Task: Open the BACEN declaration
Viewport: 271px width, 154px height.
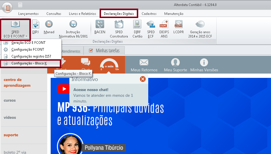Action: tap(100, 27)
